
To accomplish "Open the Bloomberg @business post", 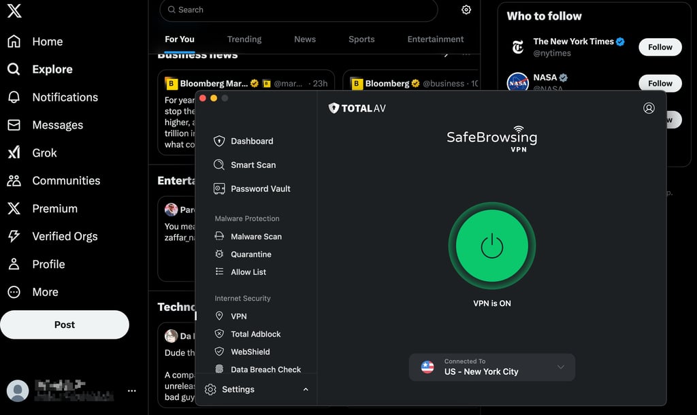I will [410, 82].
